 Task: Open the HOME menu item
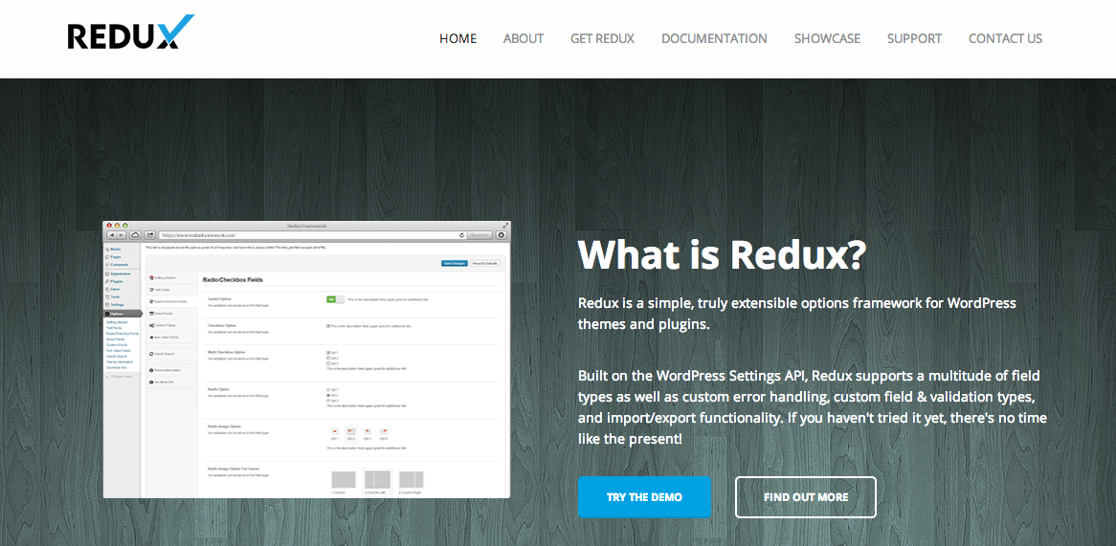click(x=458, y=38)
